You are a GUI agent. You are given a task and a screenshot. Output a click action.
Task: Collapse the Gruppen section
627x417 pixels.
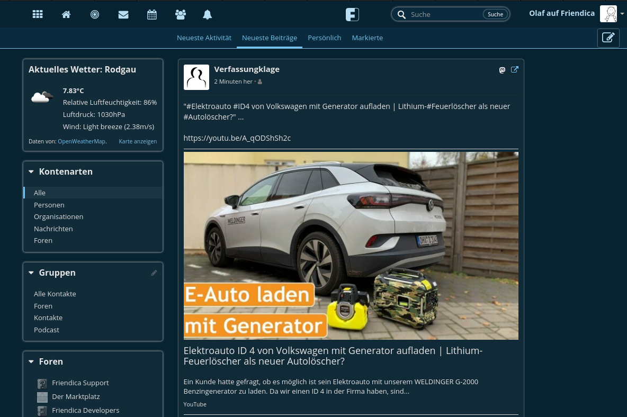31,273
